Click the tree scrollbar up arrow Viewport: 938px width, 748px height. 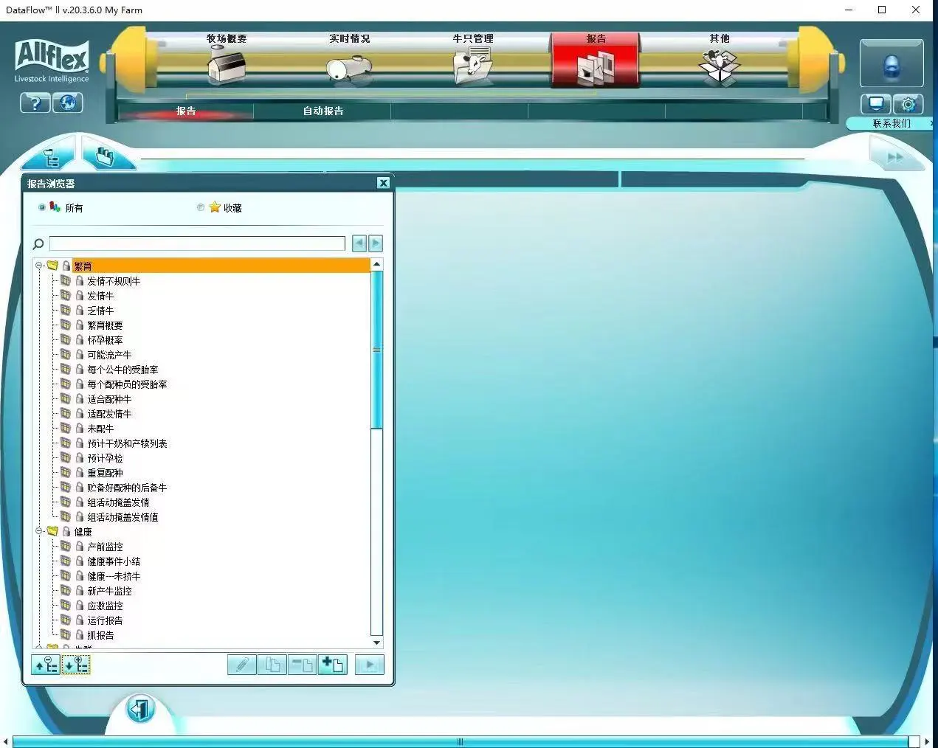coord(376,264)
